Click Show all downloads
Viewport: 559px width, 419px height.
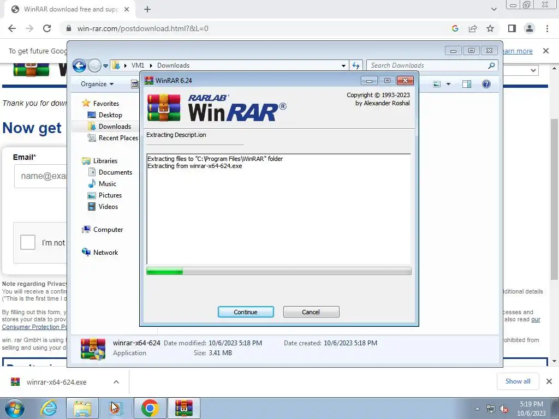tap(518, 381)
